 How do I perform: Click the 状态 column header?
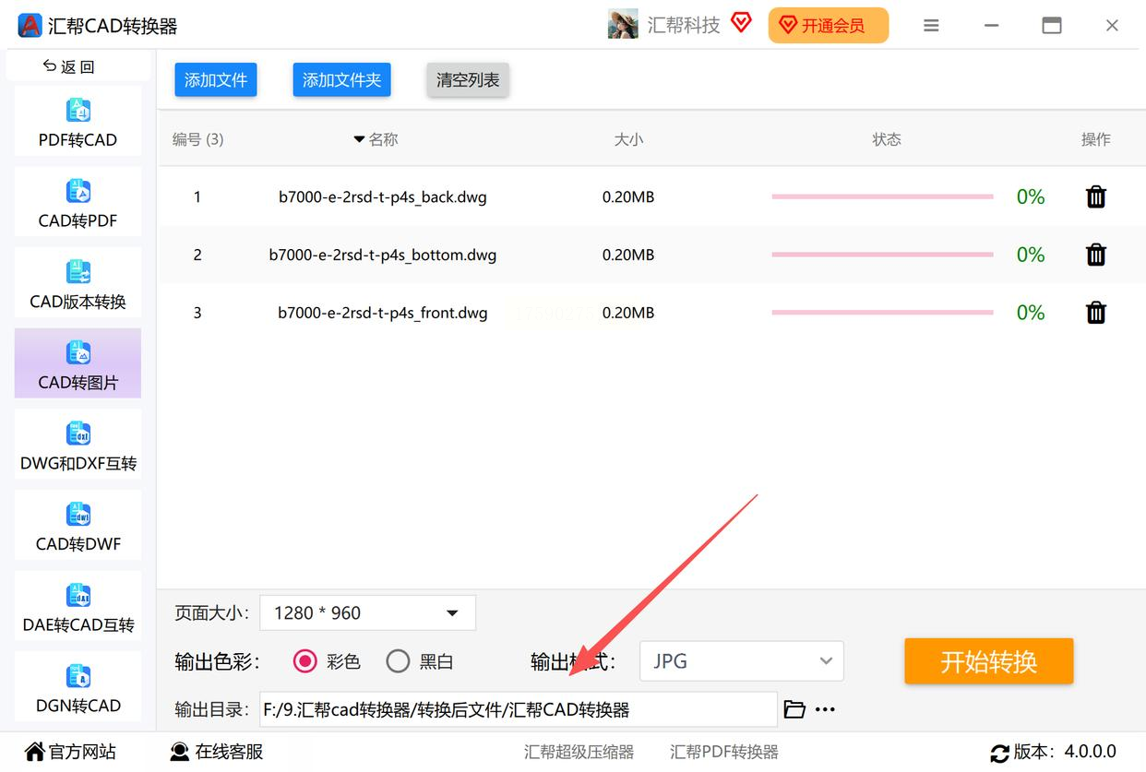coord(887,139)
